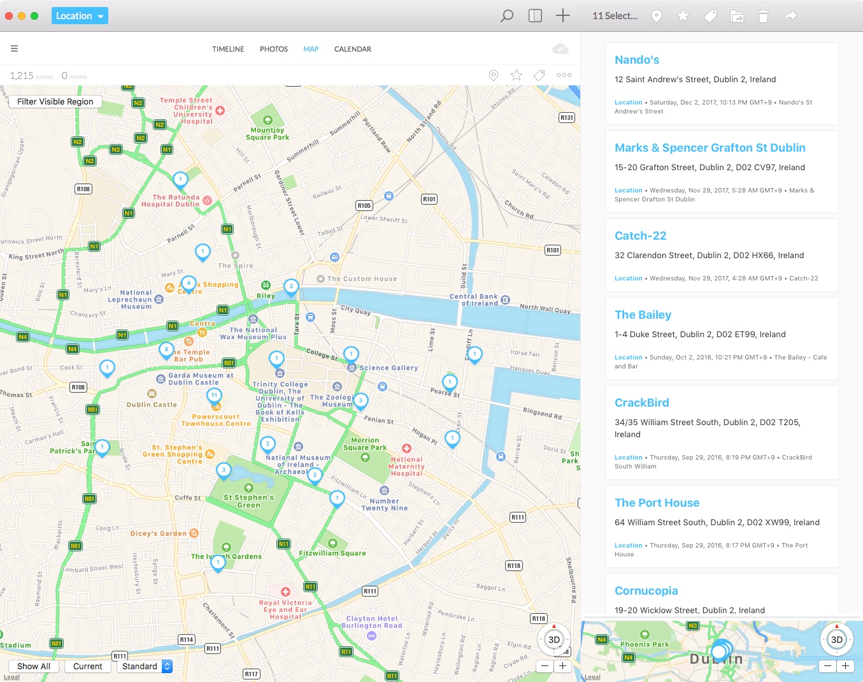Viewport: 863px width, 682px height.
Task: Open the Nando's entry title
Action: [636, 60]
